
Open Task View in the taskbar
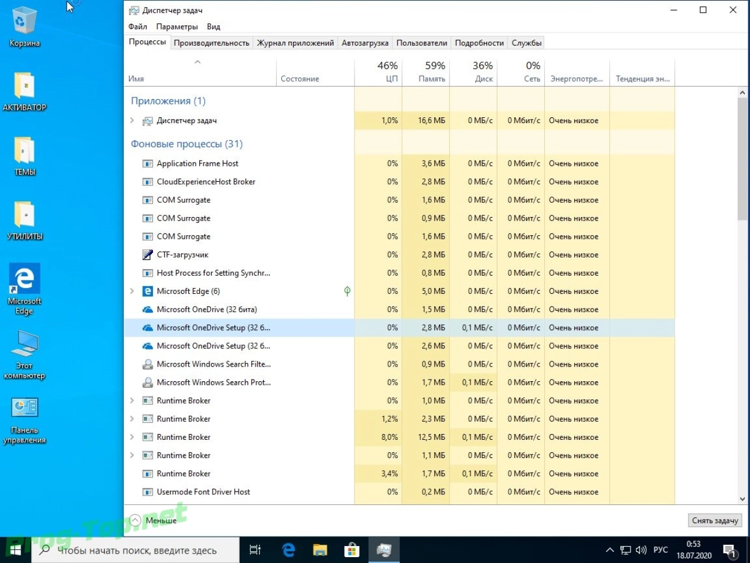(255, 550)
